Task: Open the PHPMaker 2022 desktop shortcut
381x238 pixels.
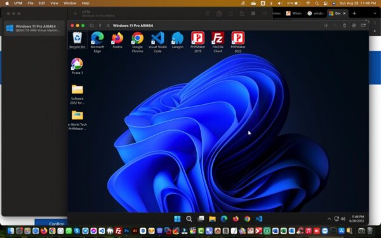Action: pos(238,42)
